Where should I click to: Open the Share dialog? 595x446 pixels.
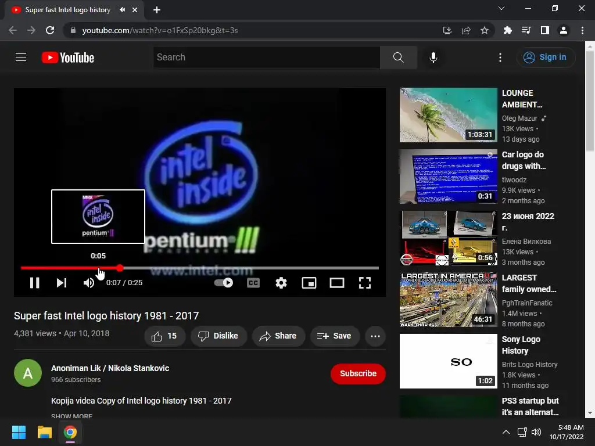point(278,336)
